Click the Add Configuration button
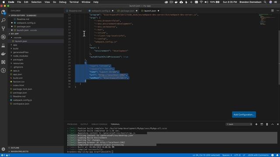 point(244,115)
